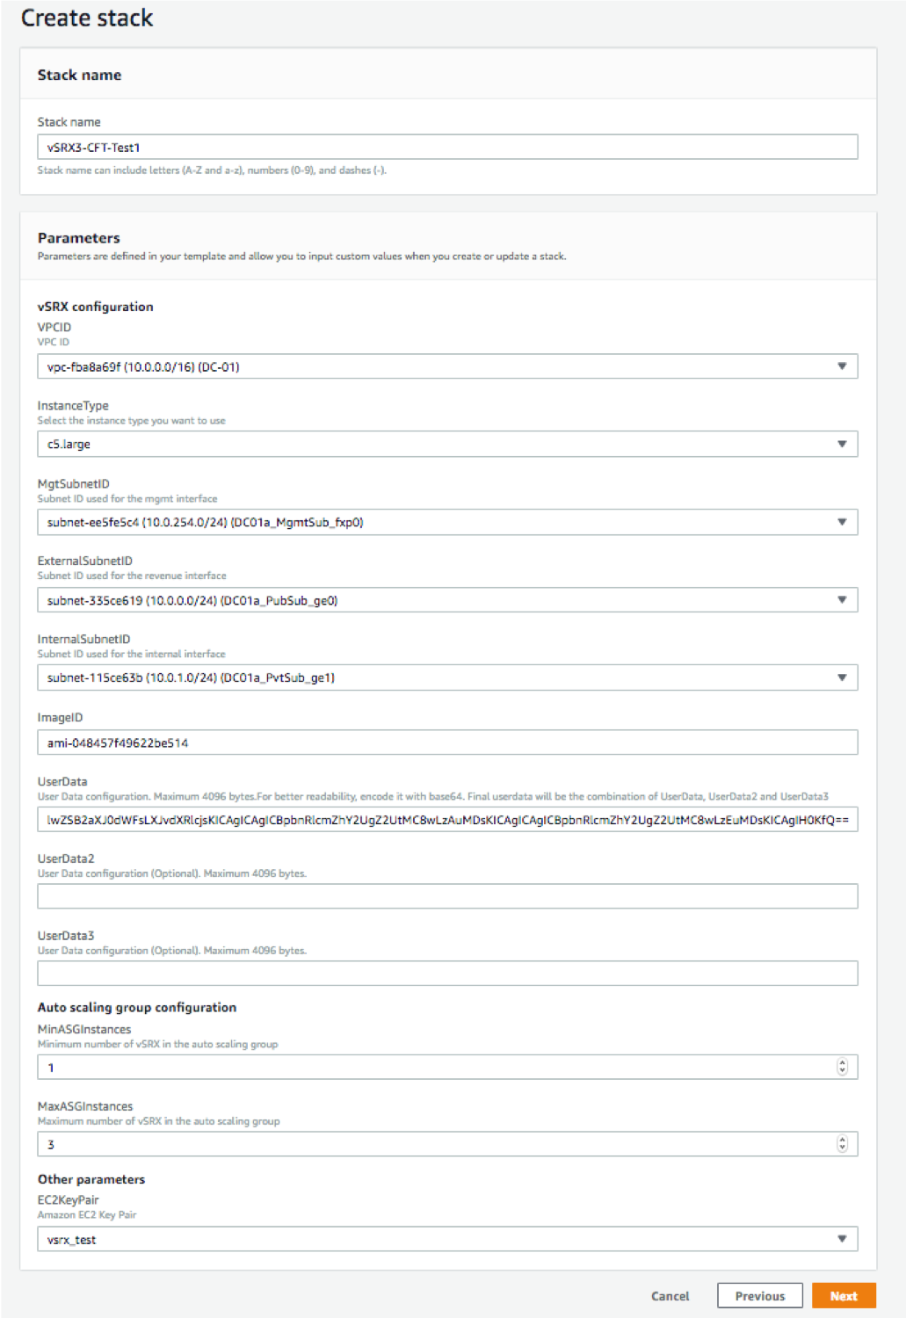Viewport: 906px width, 1318px height.
Task: Click the Stack name text field
Action: (446, 147)
